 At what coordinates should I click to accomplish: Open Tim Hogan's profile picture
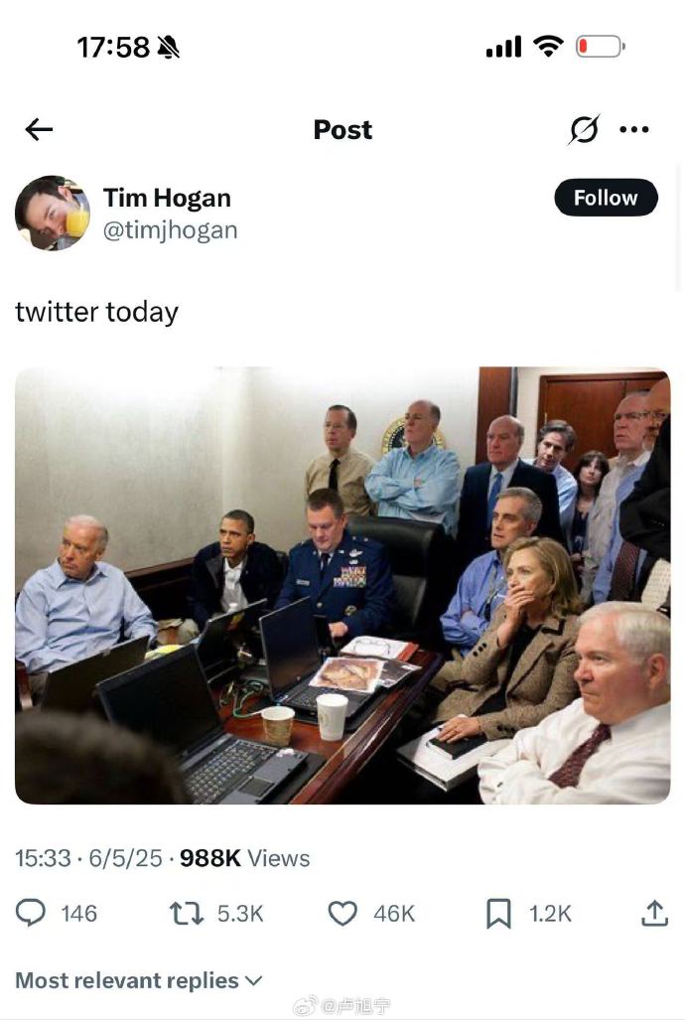53,213
